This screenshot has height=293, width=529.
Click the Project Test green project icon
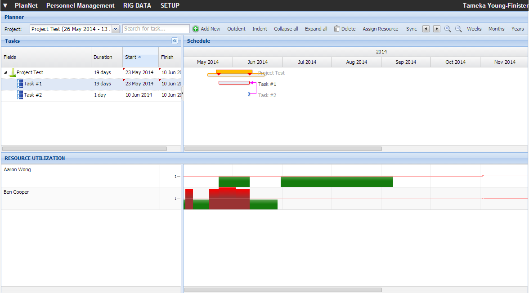pos(13,72)
